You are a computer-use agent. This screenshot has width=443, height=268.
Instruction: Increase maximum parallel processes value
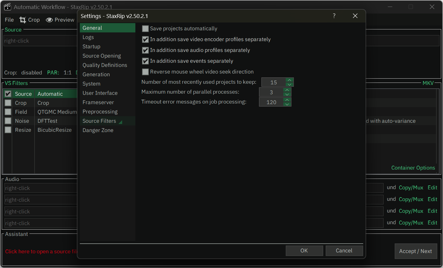point(287,90)
